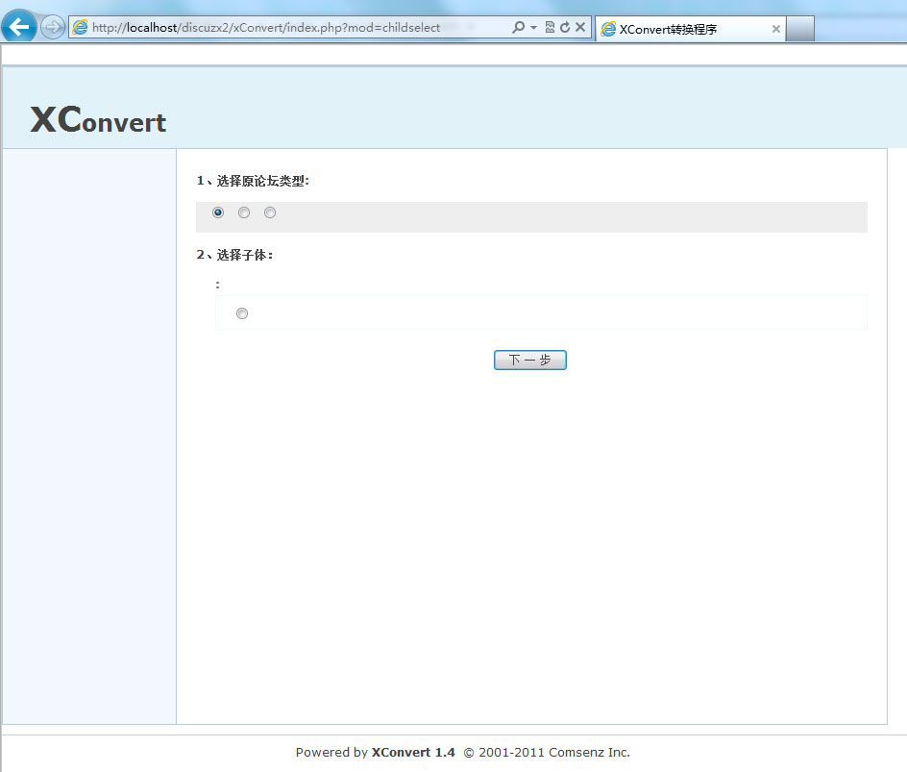Close the XConvert转换程序 tab

(x=775, y=29)
